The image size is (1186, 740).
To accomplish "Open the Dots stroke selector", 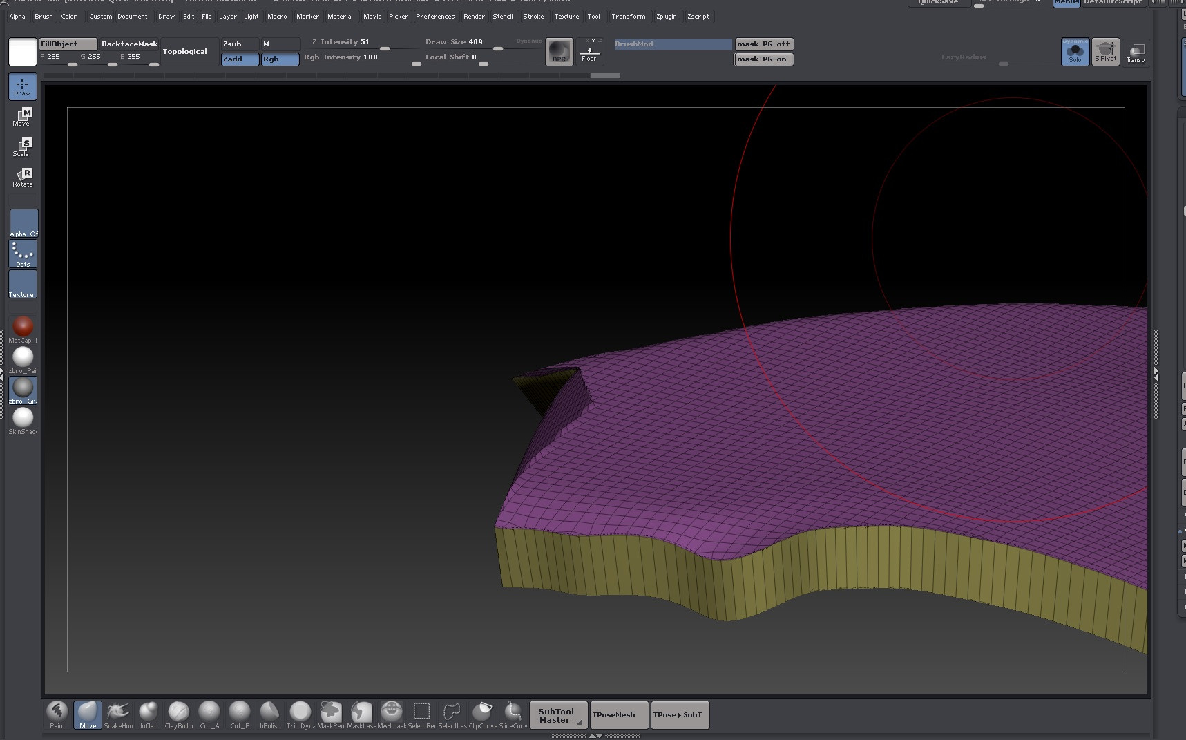I will coord(23,254).
